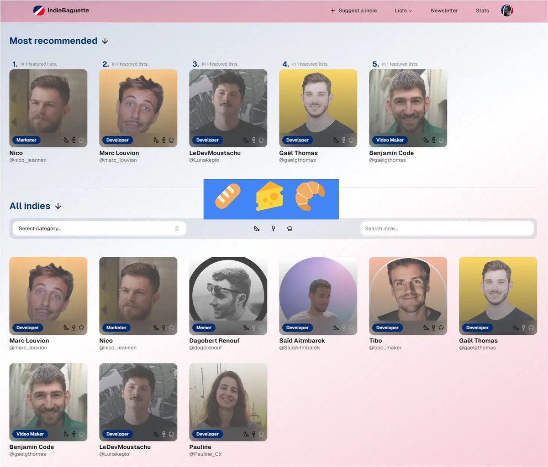Click croissant icon on Saïd Aitmbarek card
The width and height of the screenshot is (548, 467).
coord(336,327)
